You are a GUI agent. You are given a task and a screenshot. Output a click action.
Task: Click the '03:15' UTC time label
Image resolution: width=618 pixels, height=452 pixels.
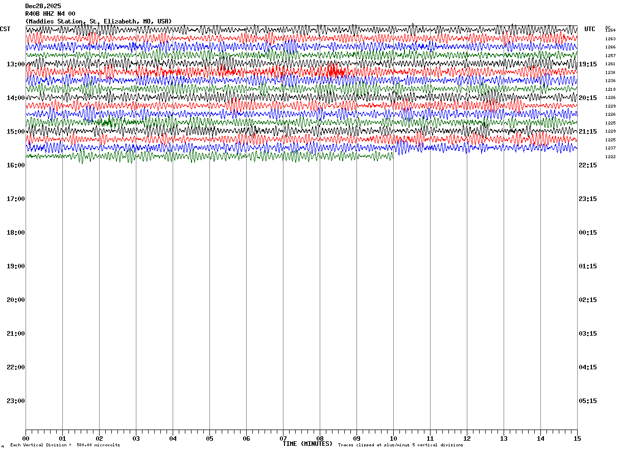coord(588,334)
